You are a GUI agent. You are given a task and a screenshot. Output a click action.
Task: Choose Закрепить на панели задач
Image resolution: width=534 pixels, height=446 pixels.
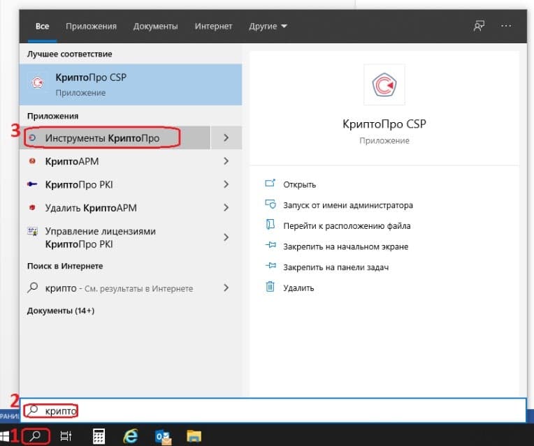tap(335, 267)
